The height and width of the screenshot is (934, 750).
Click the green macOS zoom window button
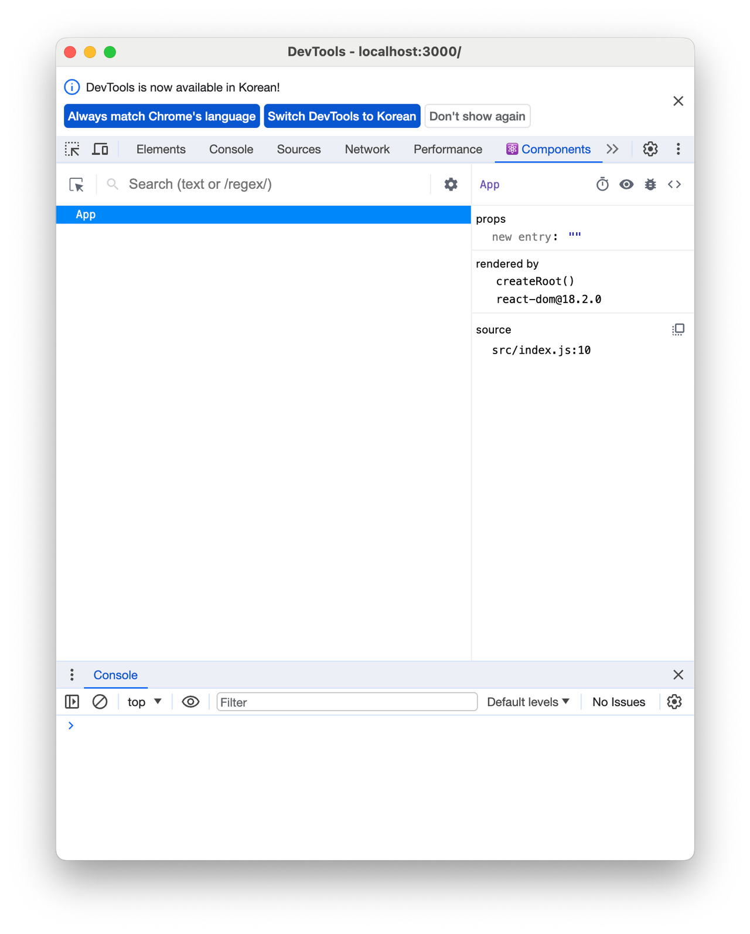pos(110,52)
